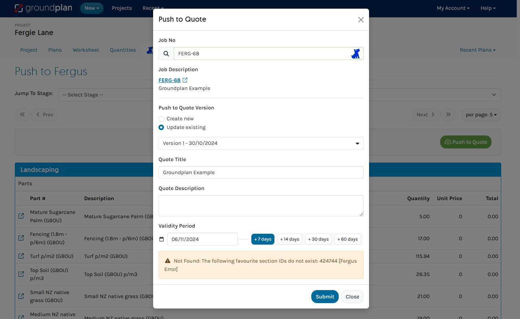This screenshot has width=520, height=319.
Task: Jump to first page with double-left chevron
Action: click(x=22, y=115)
